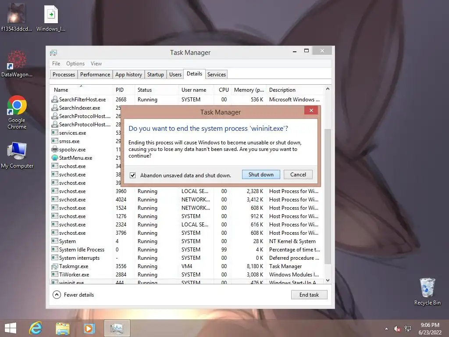Select svchost.exe with PID 4024
449x337 pixels.
(x=187, y=200)
